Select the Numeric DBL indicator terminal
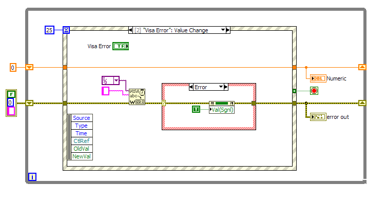This screenshot has width=386, height=204. 318,78
